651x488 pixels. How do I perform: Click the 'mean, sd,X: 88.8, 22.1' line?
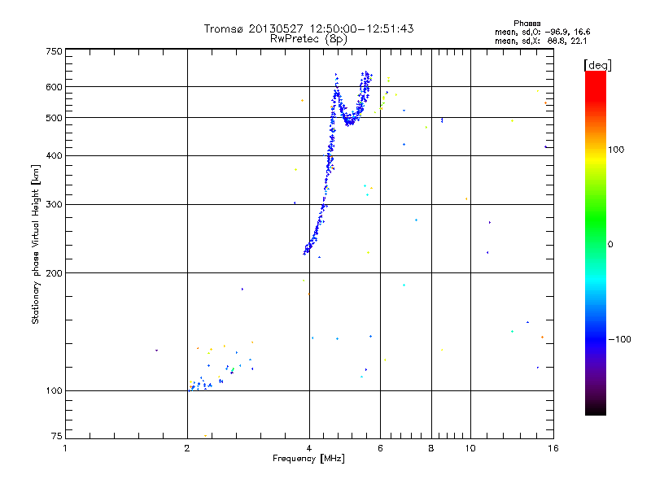540,41
